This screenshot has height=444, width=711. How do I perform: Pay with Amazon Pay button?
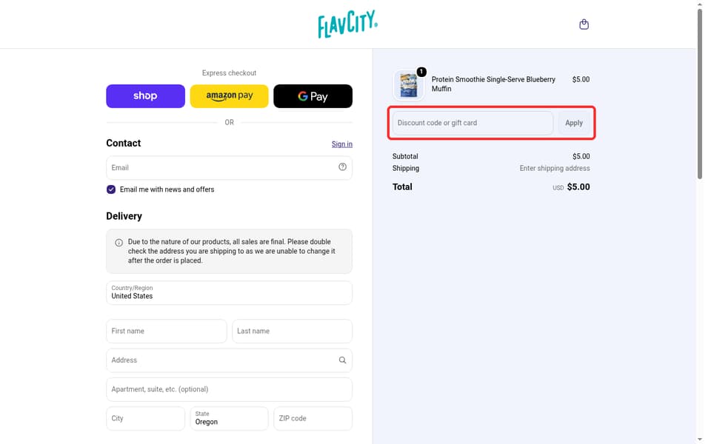point(229,96)
